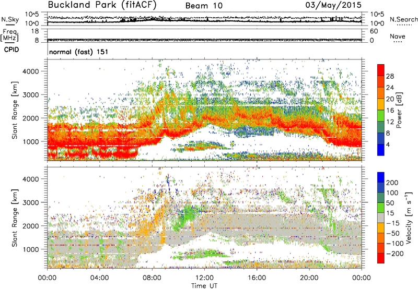Screen dimensions: 418x289
Task: Click the 'N.Sky' legend label
Action: pyautogui.click(x=10, y=19)
